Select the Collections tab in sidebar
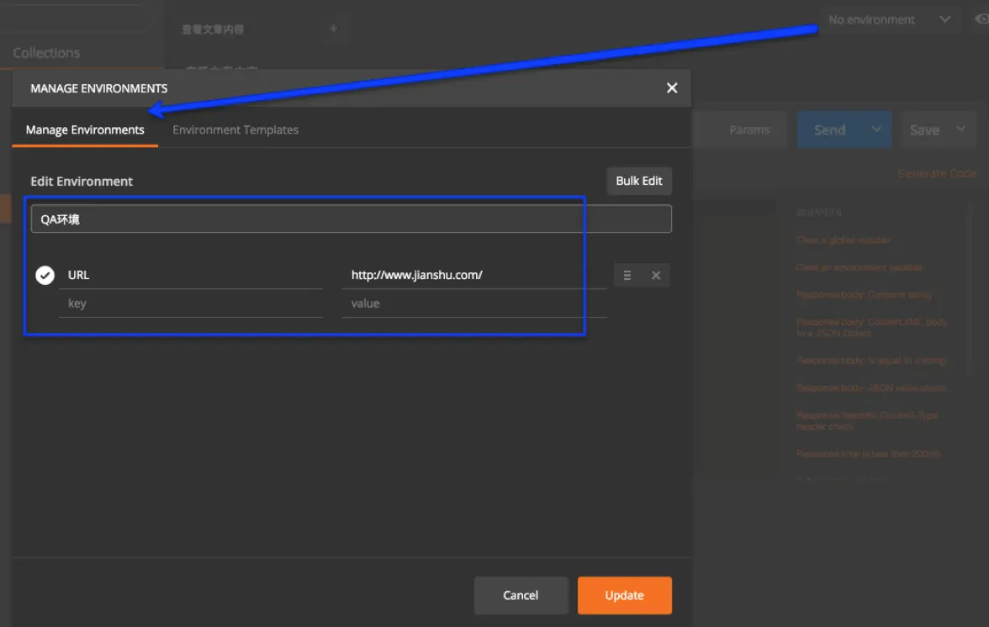 click(x=47, y=53)
